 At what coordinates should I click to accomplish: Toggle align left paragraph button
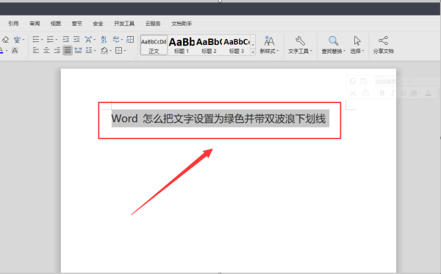(x=36, y=51)
